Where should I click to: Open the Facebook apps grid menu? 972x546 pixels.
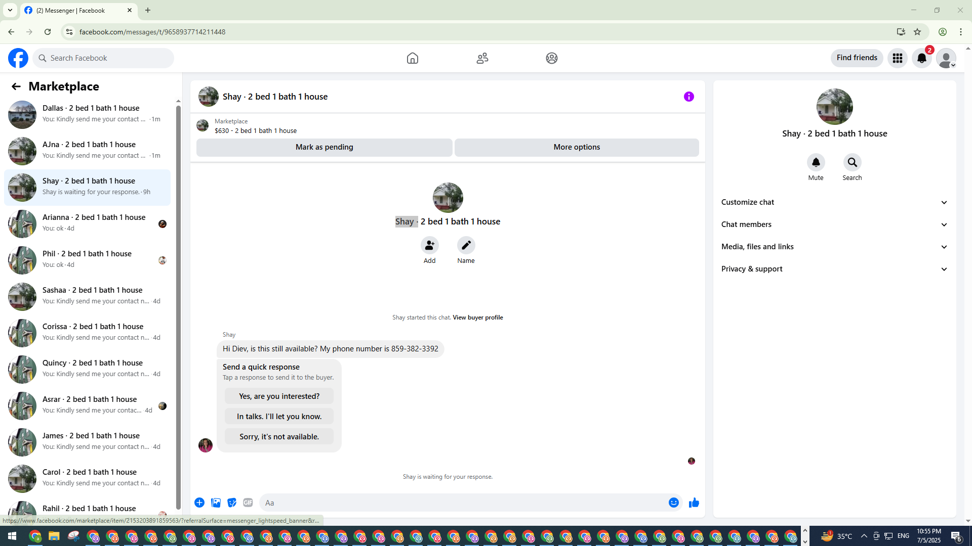pyautogui.click(x=897, y=58)
